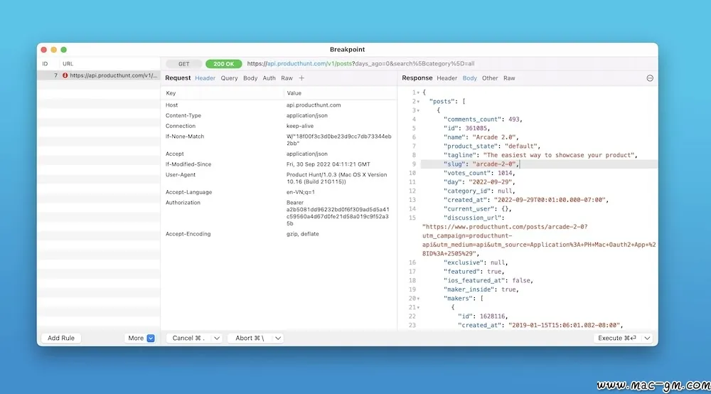711x394 pixels.
Task: Open the Response Other tab
Action: click(x=490, y=78)
